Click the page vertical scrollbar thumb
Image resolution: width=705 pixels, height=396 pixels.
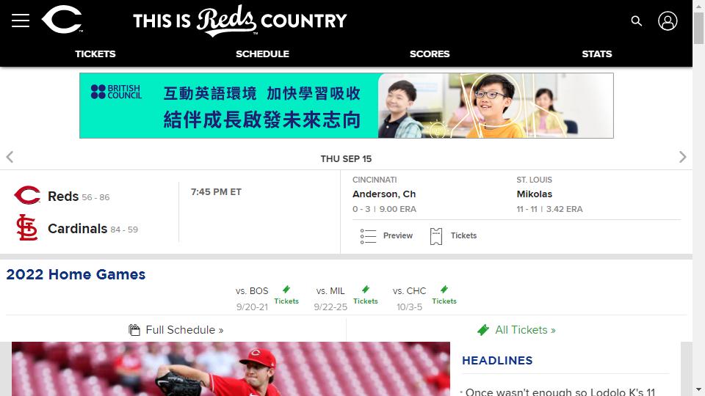(698, 29)
